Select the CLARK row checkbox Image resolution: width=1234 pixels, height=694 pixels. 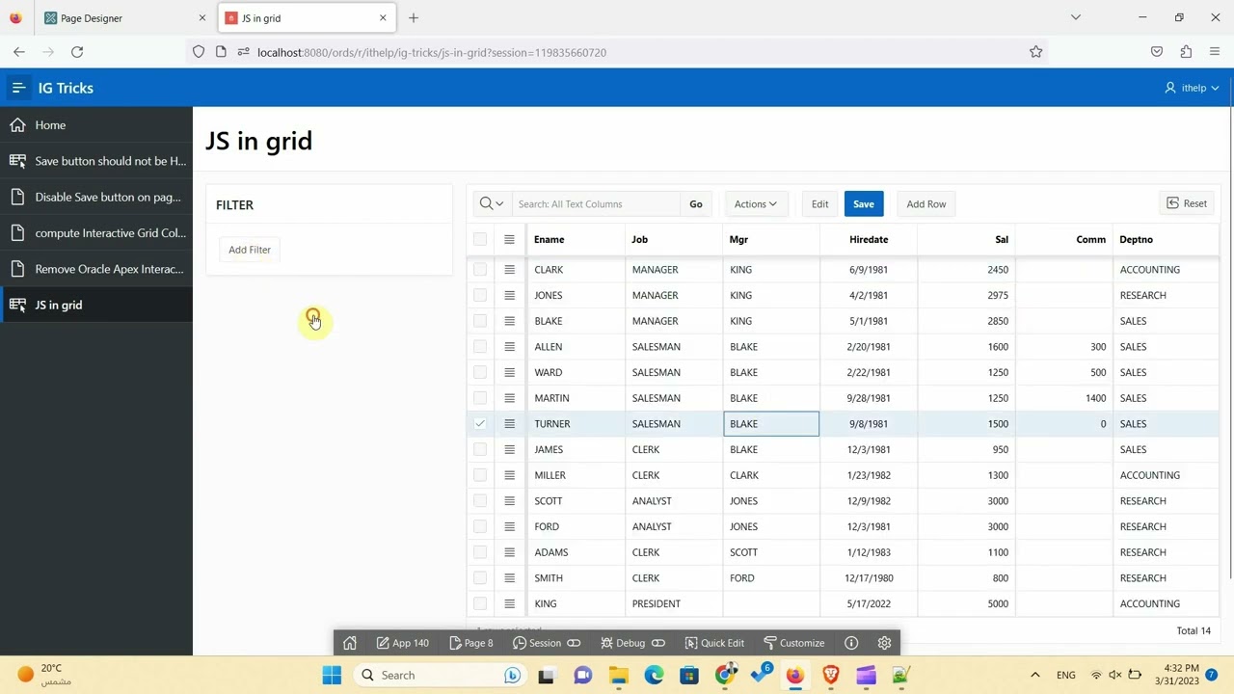[480, 270]
